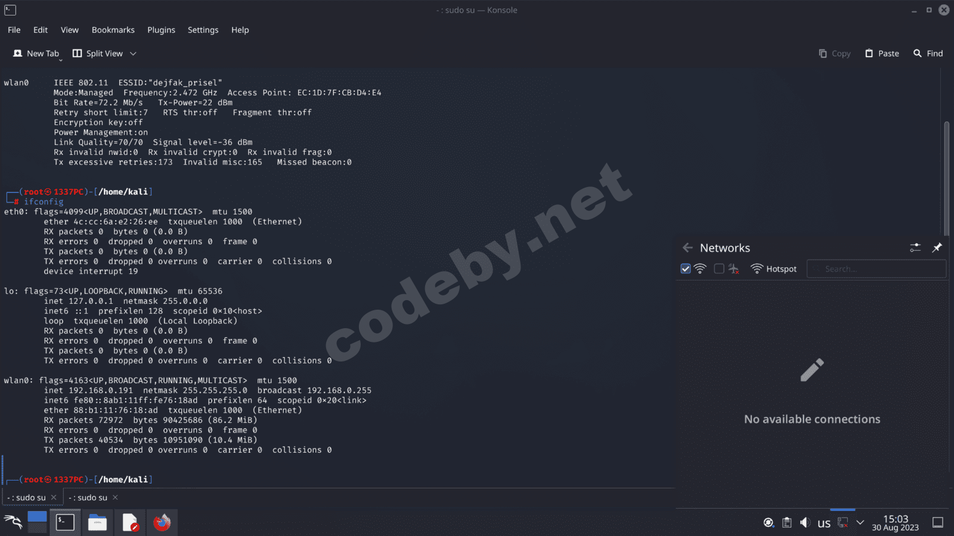Click inside the Networks search field

(876, 269)
